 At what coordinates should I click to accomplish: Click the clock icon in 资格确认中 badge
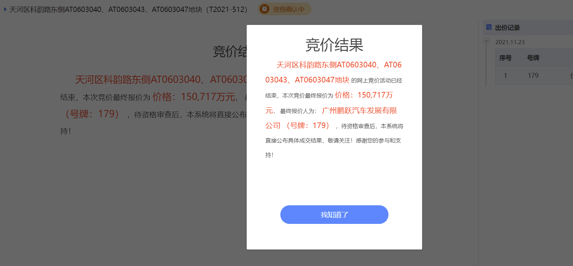[265, 9]
